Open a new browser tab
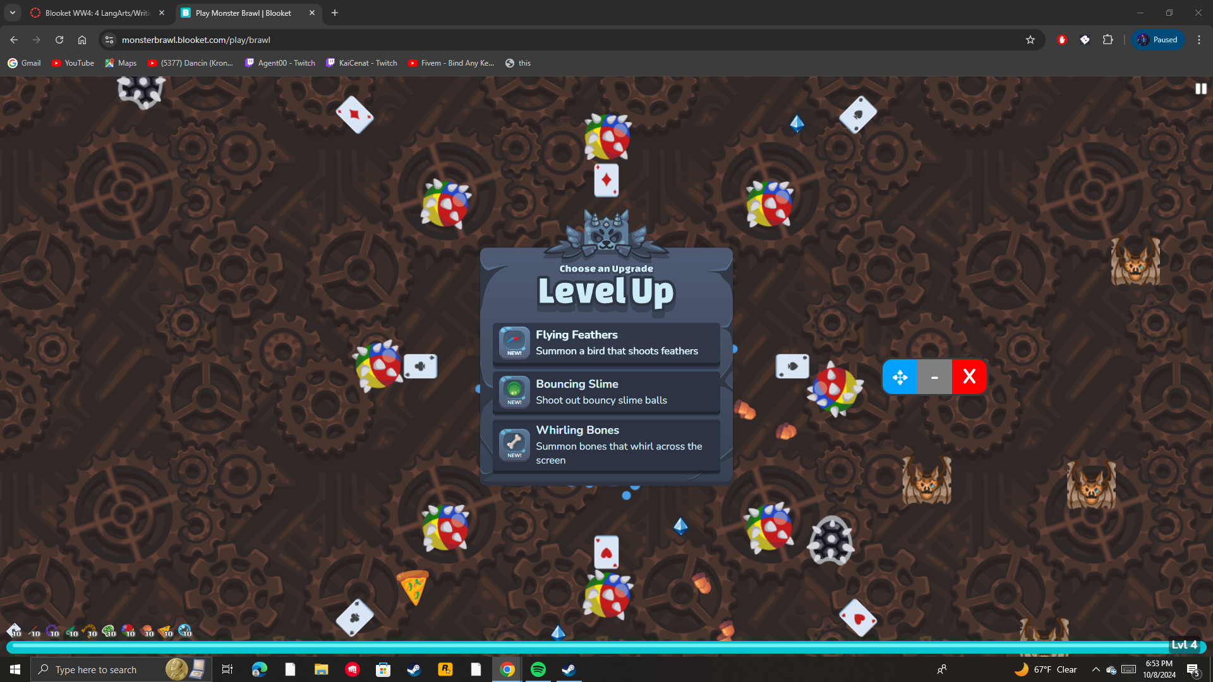Image resolution: width=1213 pixels, height=682 pixels. pos(335,13)
